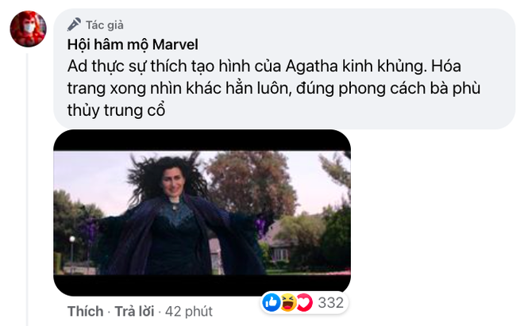Open the Hội hâm mộ Marvel profile avatar
This screenshot has height=326, width=524.
(28, 29)
